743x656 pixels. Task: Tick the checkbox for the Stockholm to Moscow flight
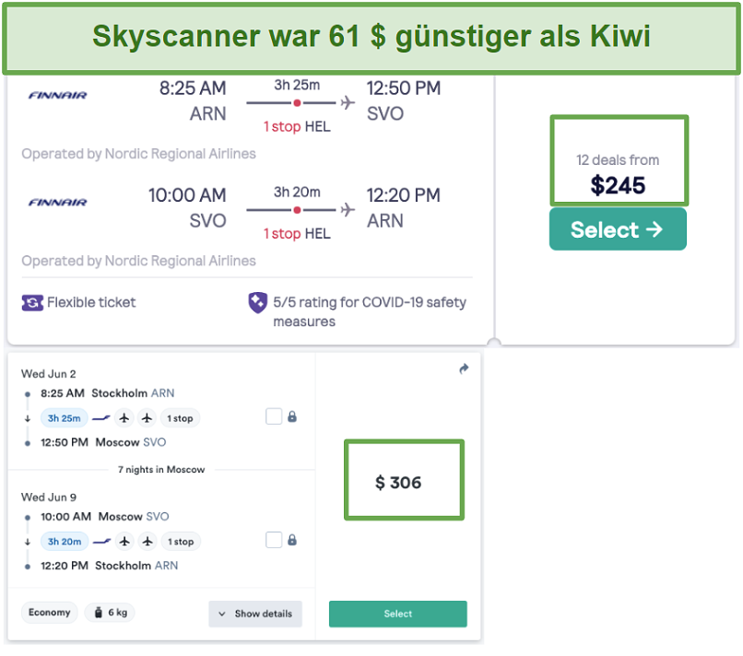pyautogui.click(x=274, y=417)
